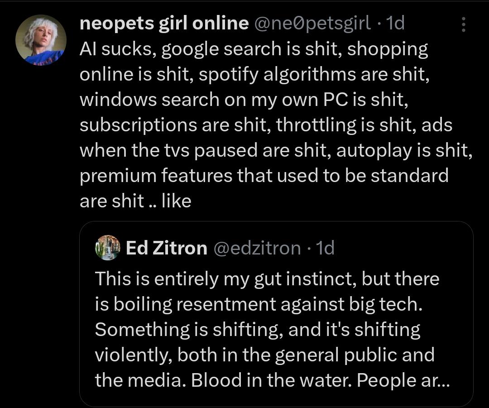Click the 'Something is shifting' line in quote
The height and width of the screenshot is (408, 489).
pyautogui.click(x=257, y=330)
